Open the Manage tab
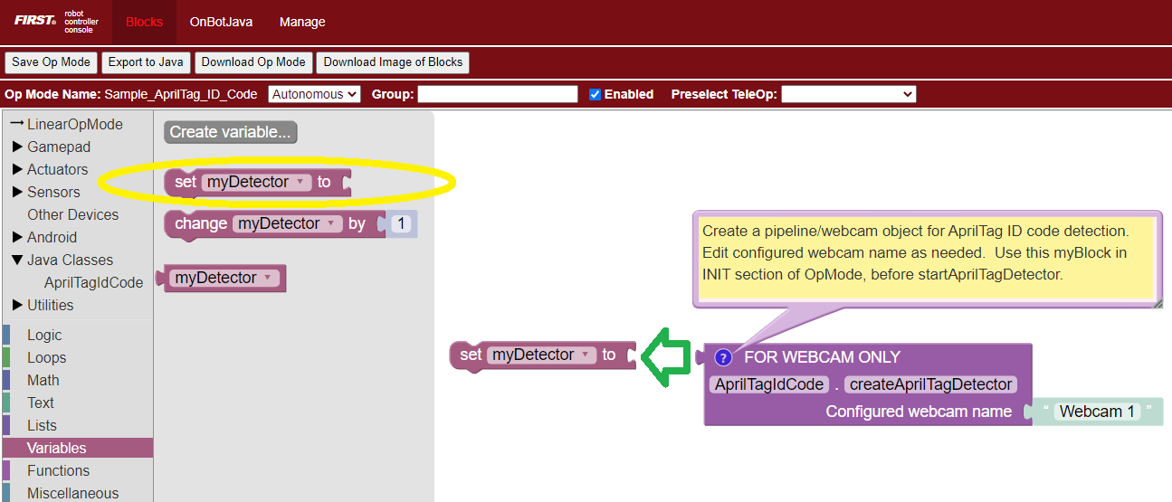1172x502 pixels. coord(302,22)
